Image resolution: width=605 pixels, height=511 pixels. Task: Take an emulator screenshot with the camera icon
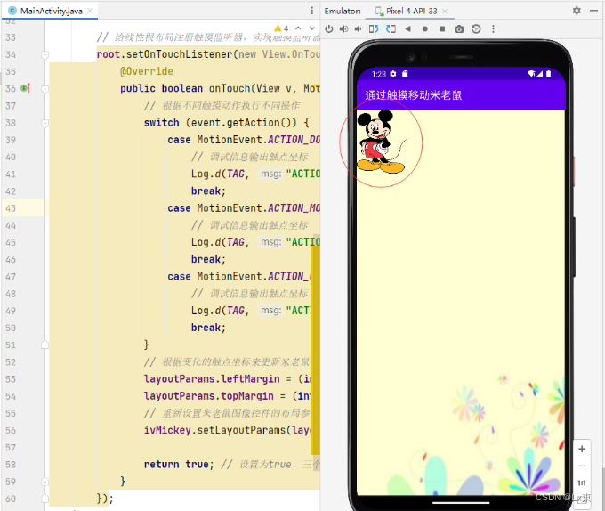pos(459,29)
